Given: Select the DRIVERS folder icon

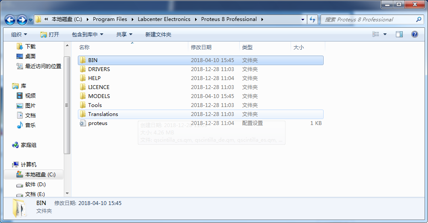Looking at the screenshot, I should click(83, 69).
